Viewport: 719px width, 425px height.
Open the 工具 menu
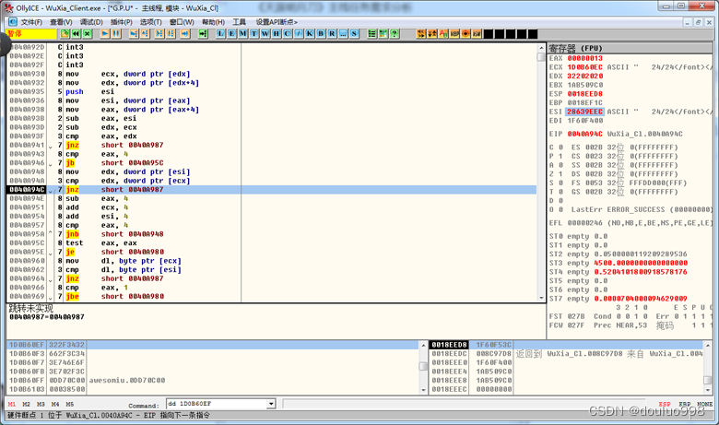(x=239, y=22)
